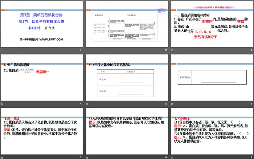Click the 【巧判断】 heading on slide 9
Image resolution: width=254 pixels, height=159 pixels.
(x=182, y=118)
